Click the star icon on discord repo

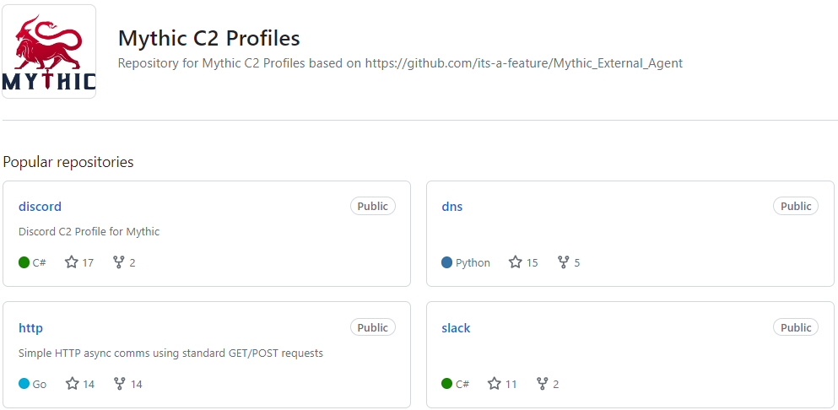tap(73, 262)
